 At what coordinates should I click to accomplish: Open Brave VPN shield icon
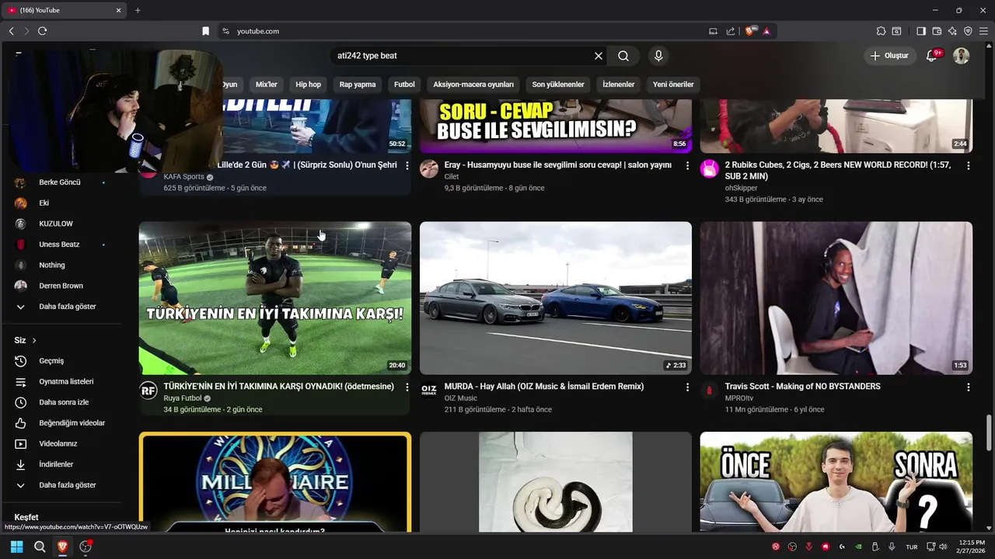(x=968, y=31)
